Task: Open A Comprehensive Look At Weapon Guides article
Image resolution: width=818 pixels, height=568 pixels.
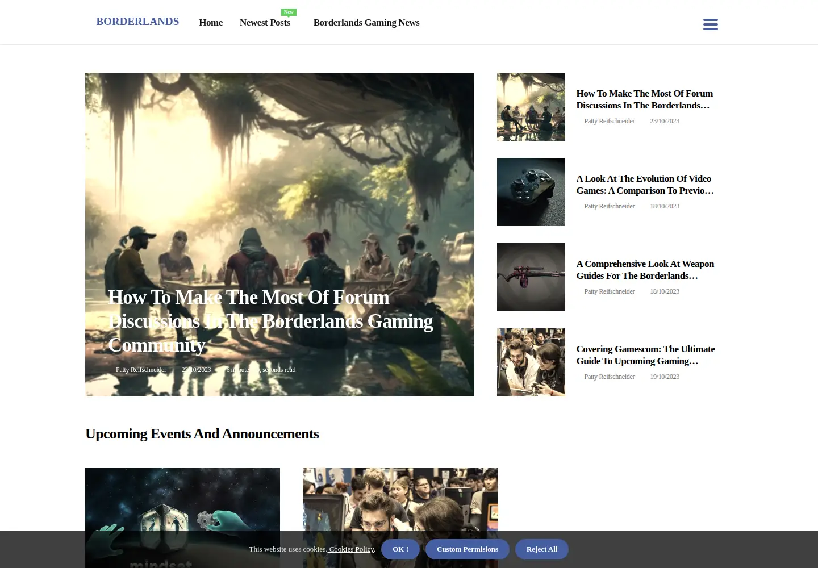Action: [x=645, y=270]
